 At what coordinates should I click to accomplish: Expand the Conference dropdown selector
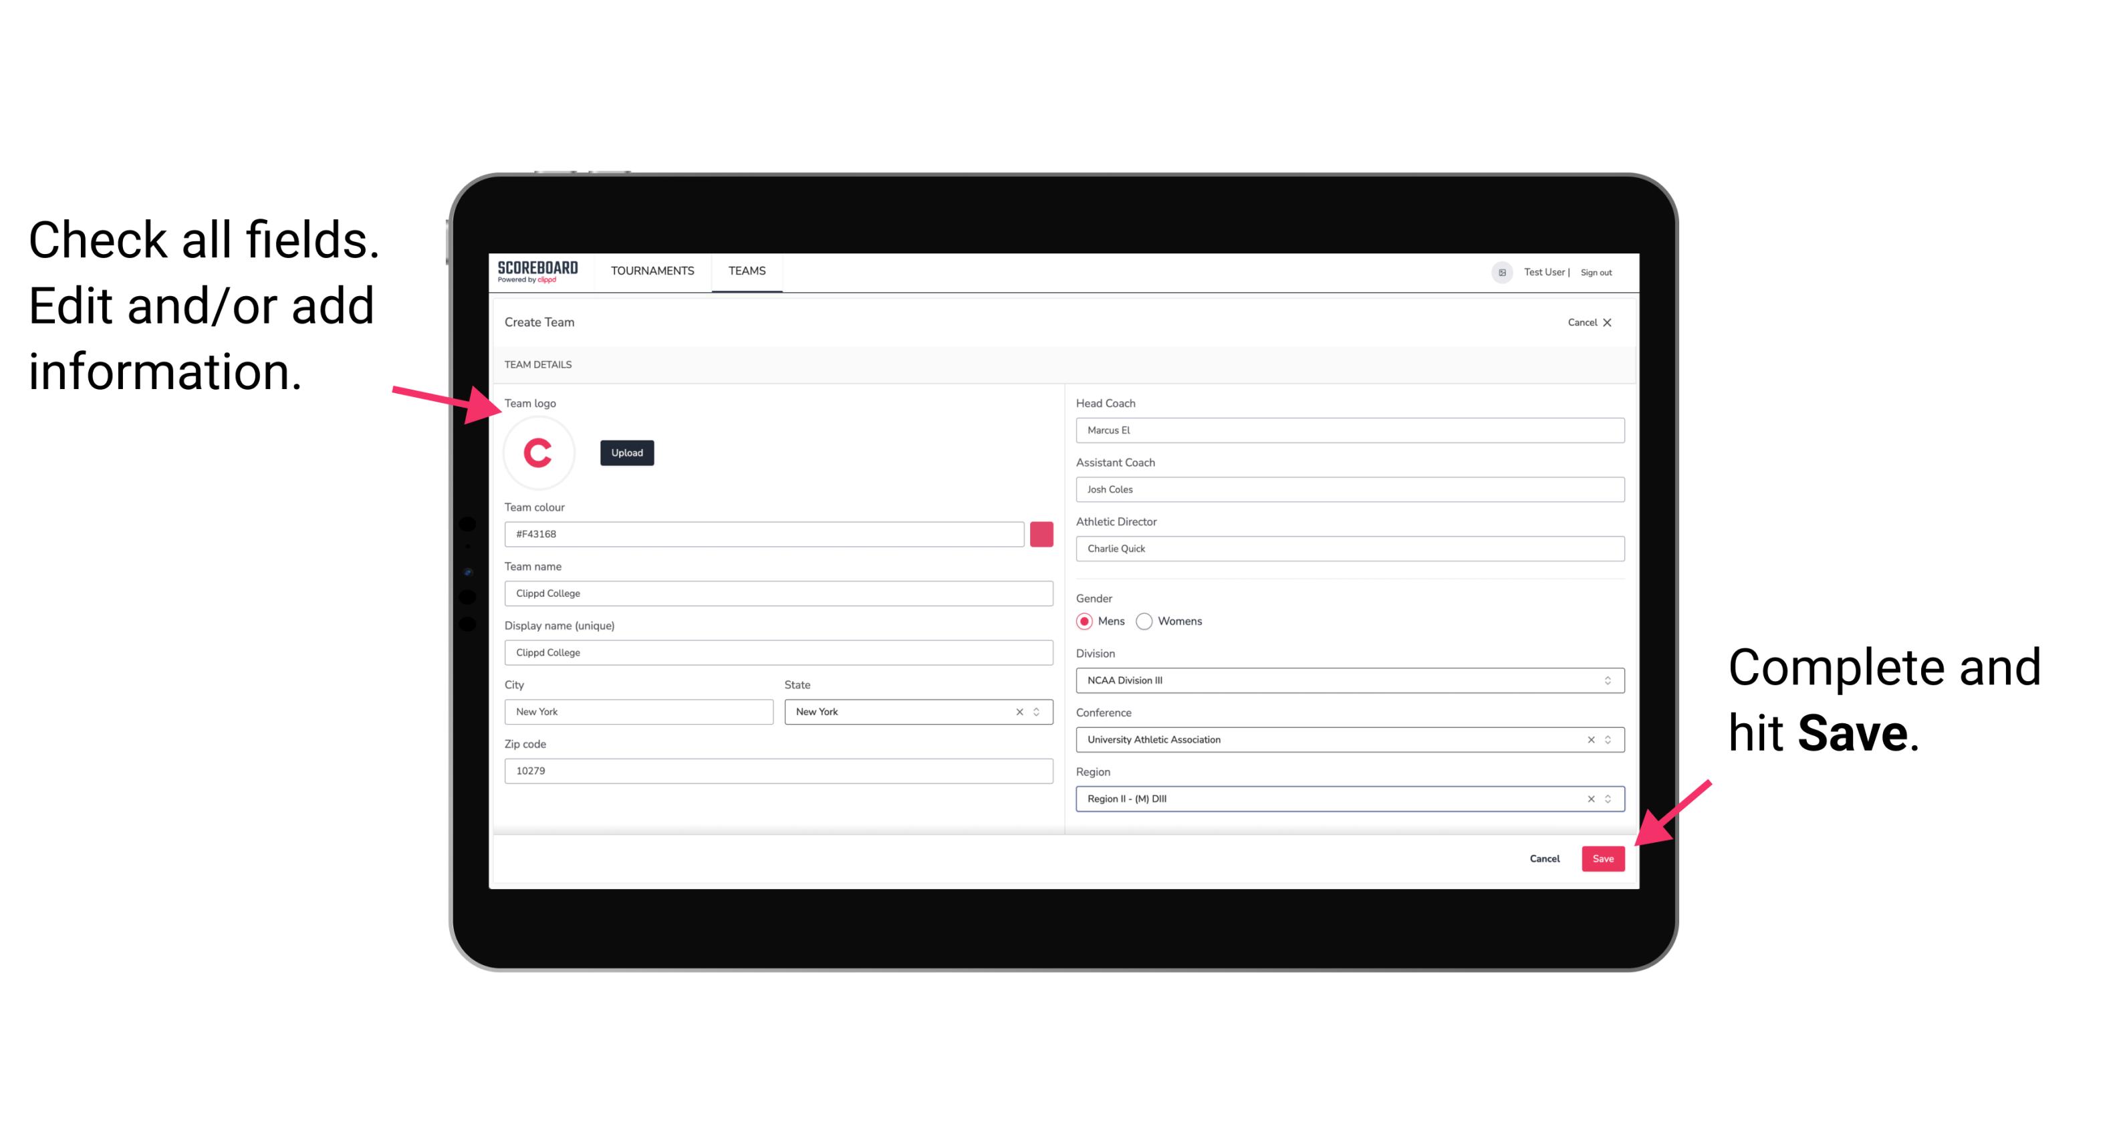(1604, 739)
